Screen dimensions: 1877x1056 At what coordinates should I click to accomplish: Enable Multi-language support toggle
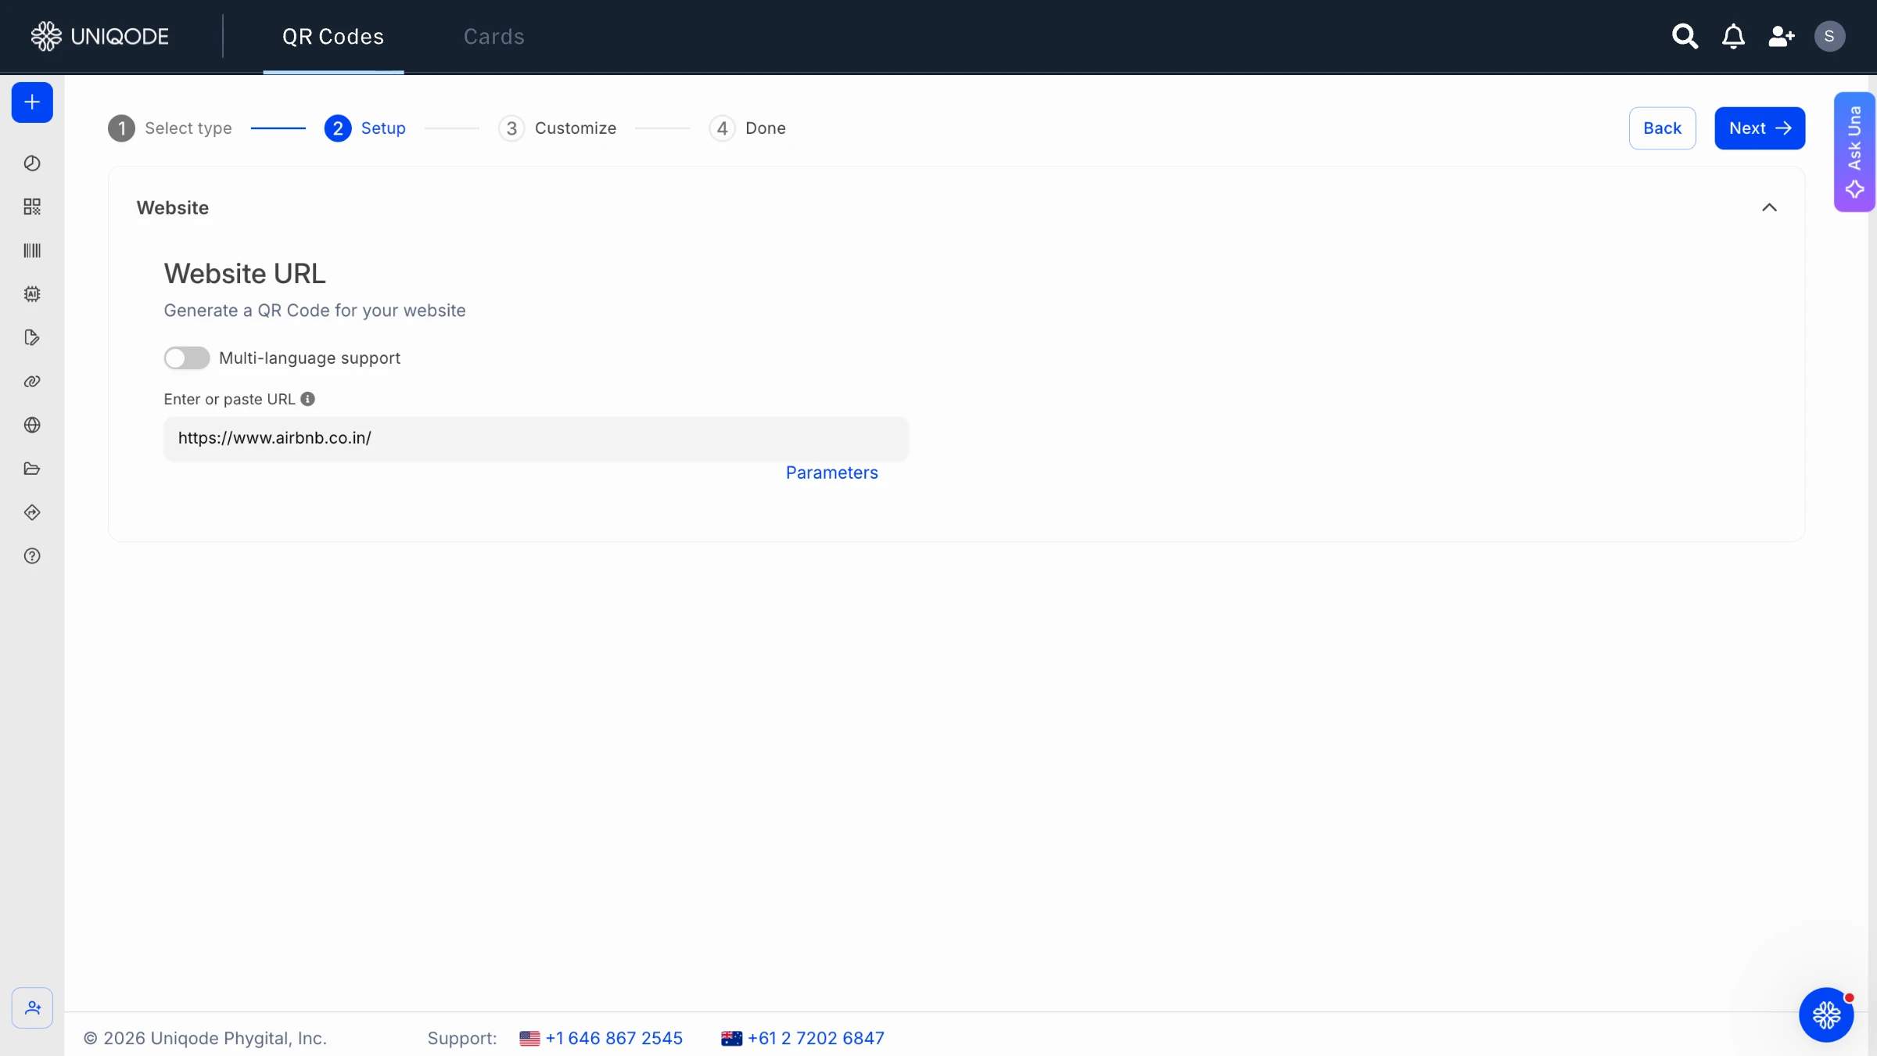[186, 358]
